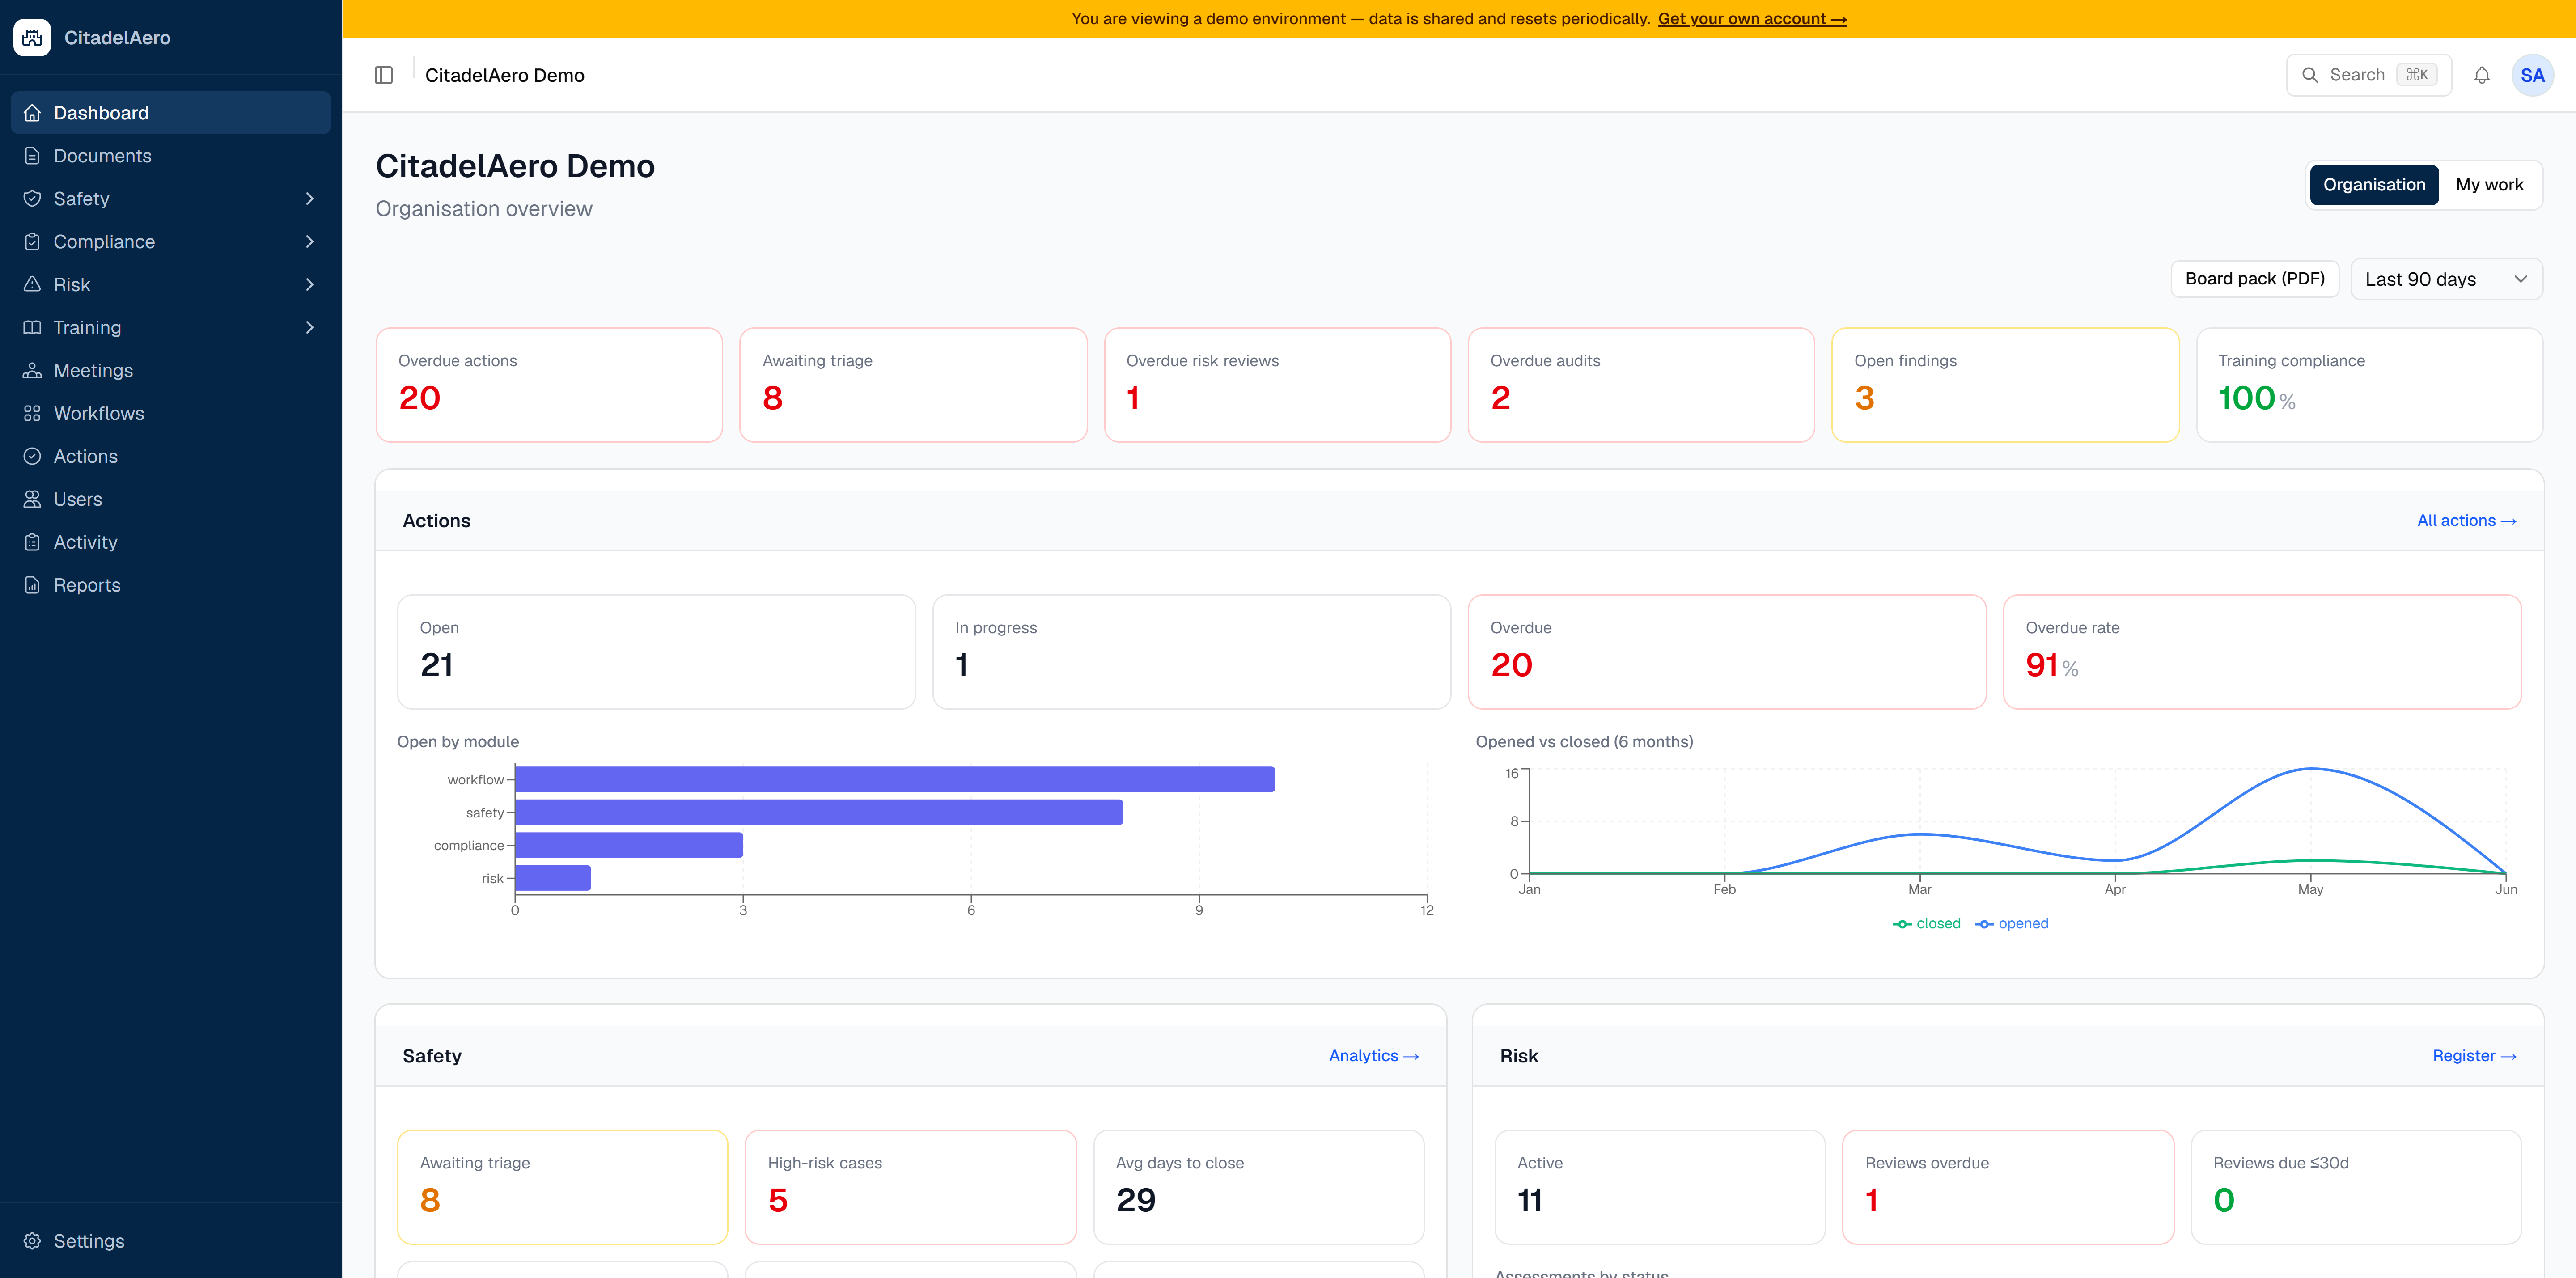Click the Reviews overdue card
Image resolution: width=2576 pixels, height=1278 pixels.
pos(2008,1187)
